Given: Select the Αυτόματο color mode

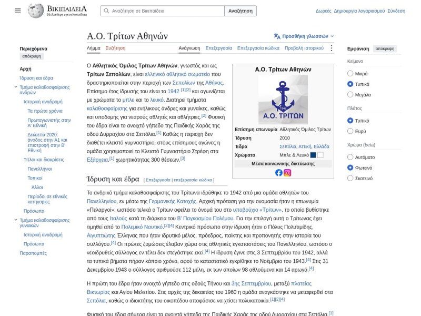Looking at the screenshot, I should tap(350, 157).
